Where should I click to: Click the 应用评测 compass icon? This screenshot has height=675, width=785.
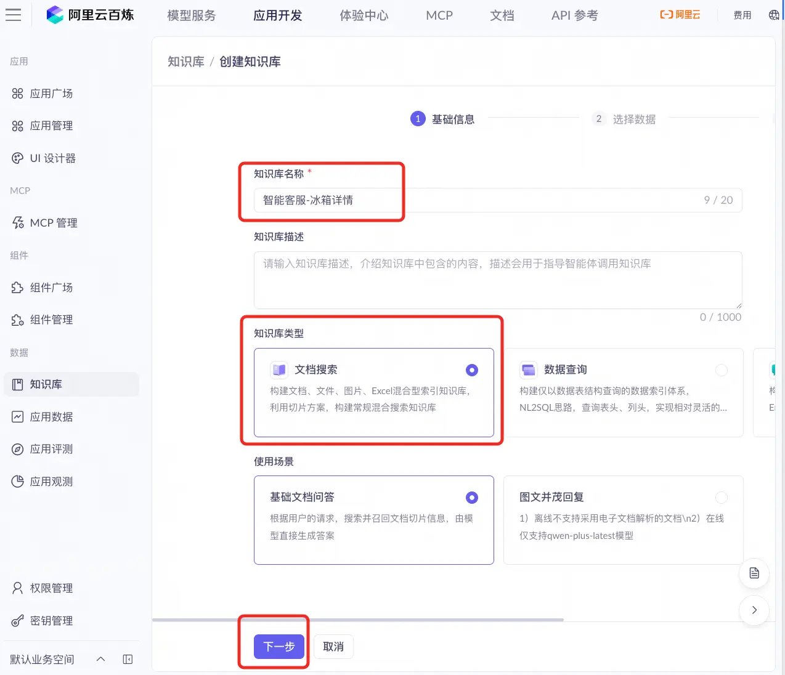(17, 449)
